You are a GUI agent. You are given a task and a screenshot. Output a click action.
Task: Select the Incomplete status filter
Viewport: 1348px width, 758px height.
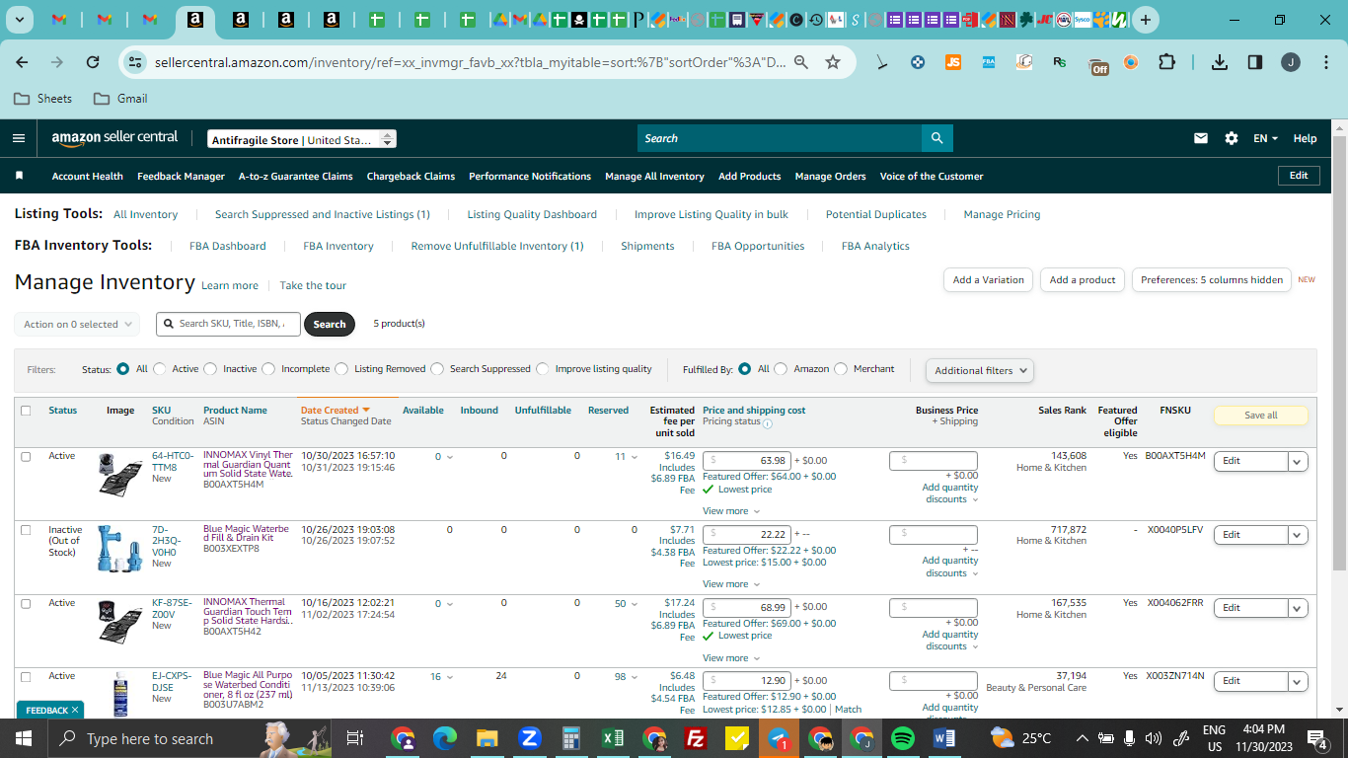point(268,369)
